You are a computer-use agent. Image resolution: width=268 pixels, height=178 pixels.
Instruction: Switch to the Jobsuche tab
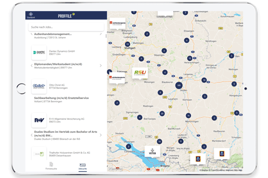click(83, 166)
